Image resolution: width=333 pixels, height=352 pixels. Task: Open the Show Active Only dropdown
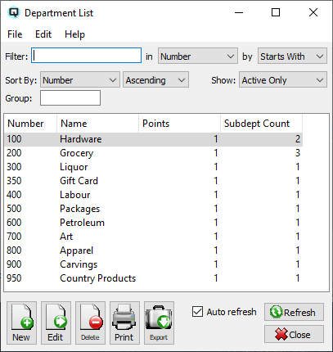point(283,79)
